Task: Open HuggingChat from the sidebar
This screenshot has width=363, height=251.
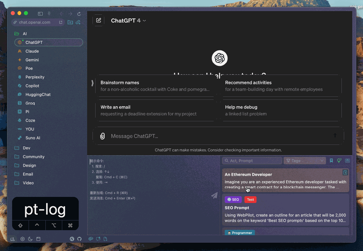Action: (49, 94)
